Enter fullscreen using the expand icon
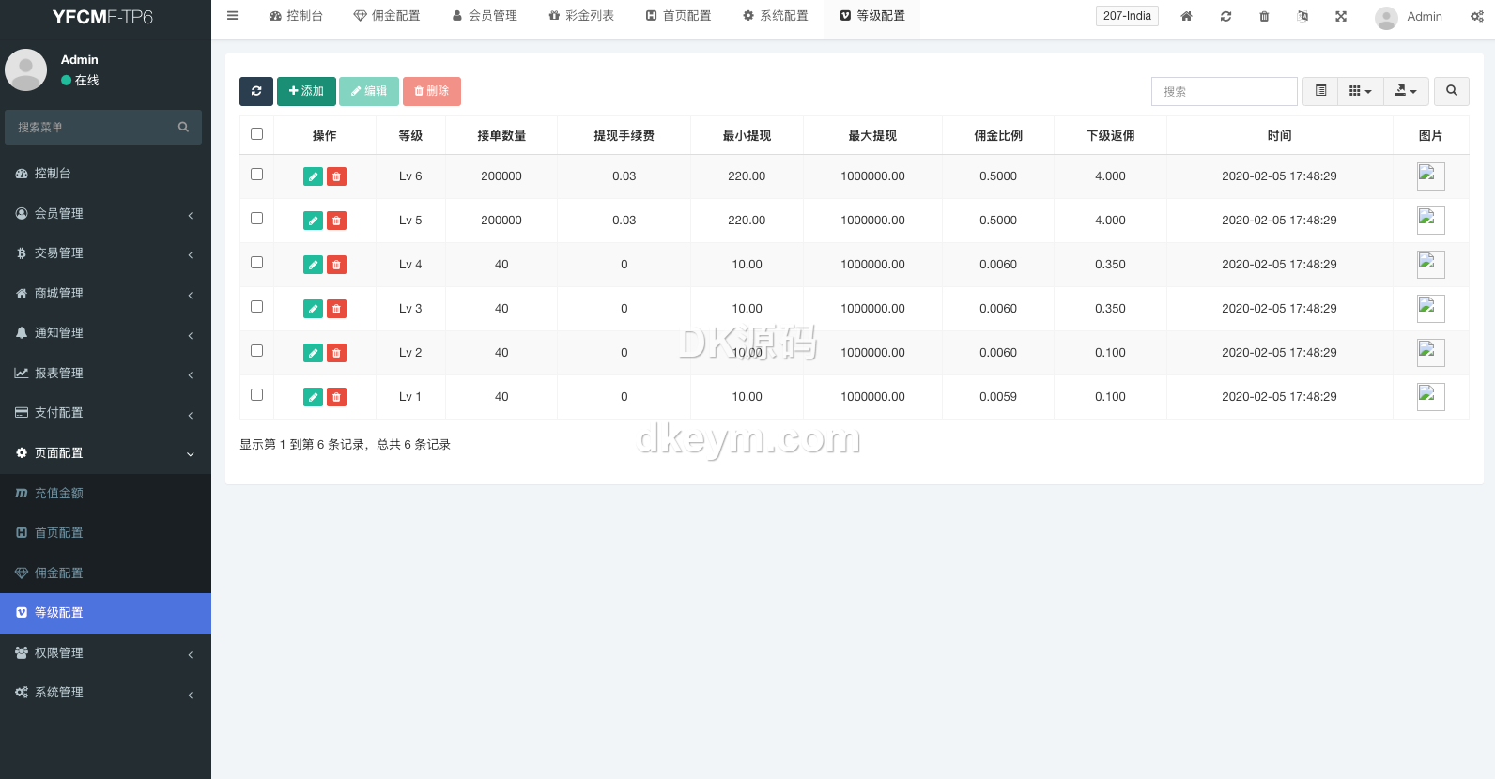Viewport: 1495px width, 779px height. click(1341, 16)
